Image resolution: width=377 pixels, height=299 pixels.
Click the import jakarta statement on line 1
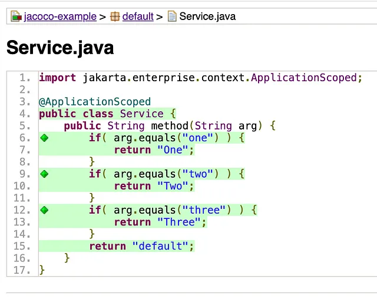pos(200,78)
